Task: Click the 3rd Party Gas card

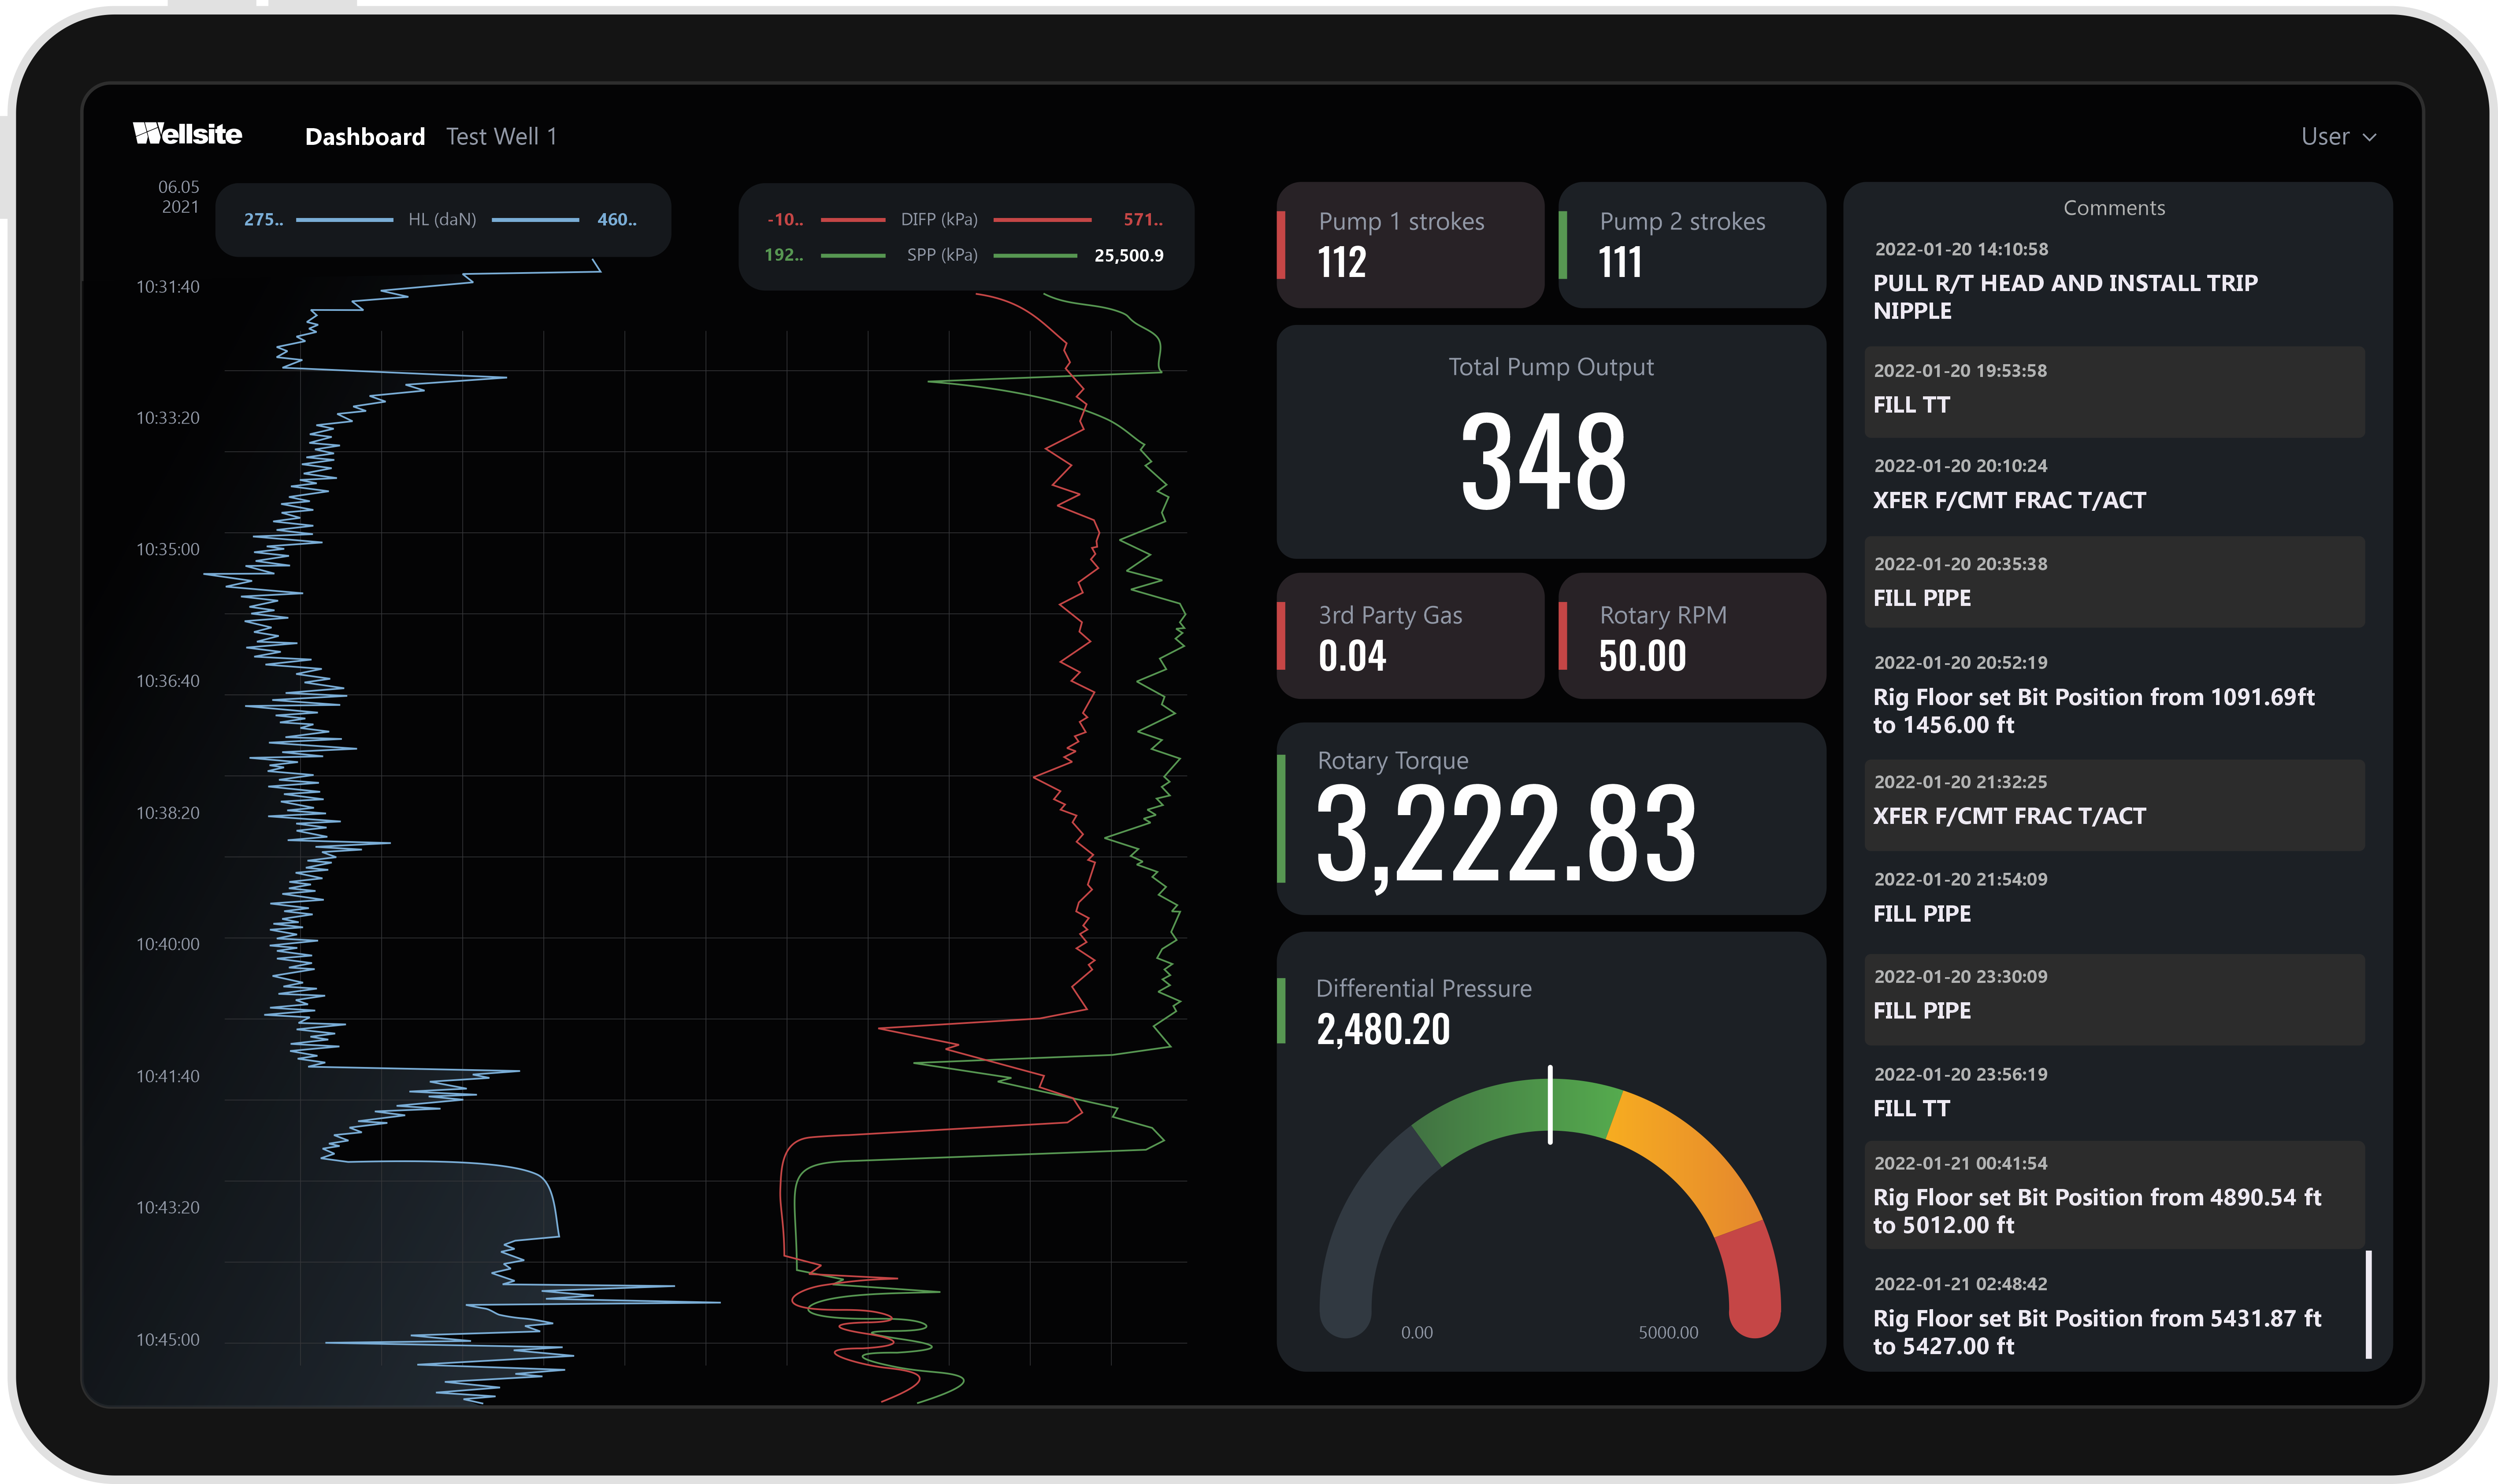Action: click(1410, 635)
